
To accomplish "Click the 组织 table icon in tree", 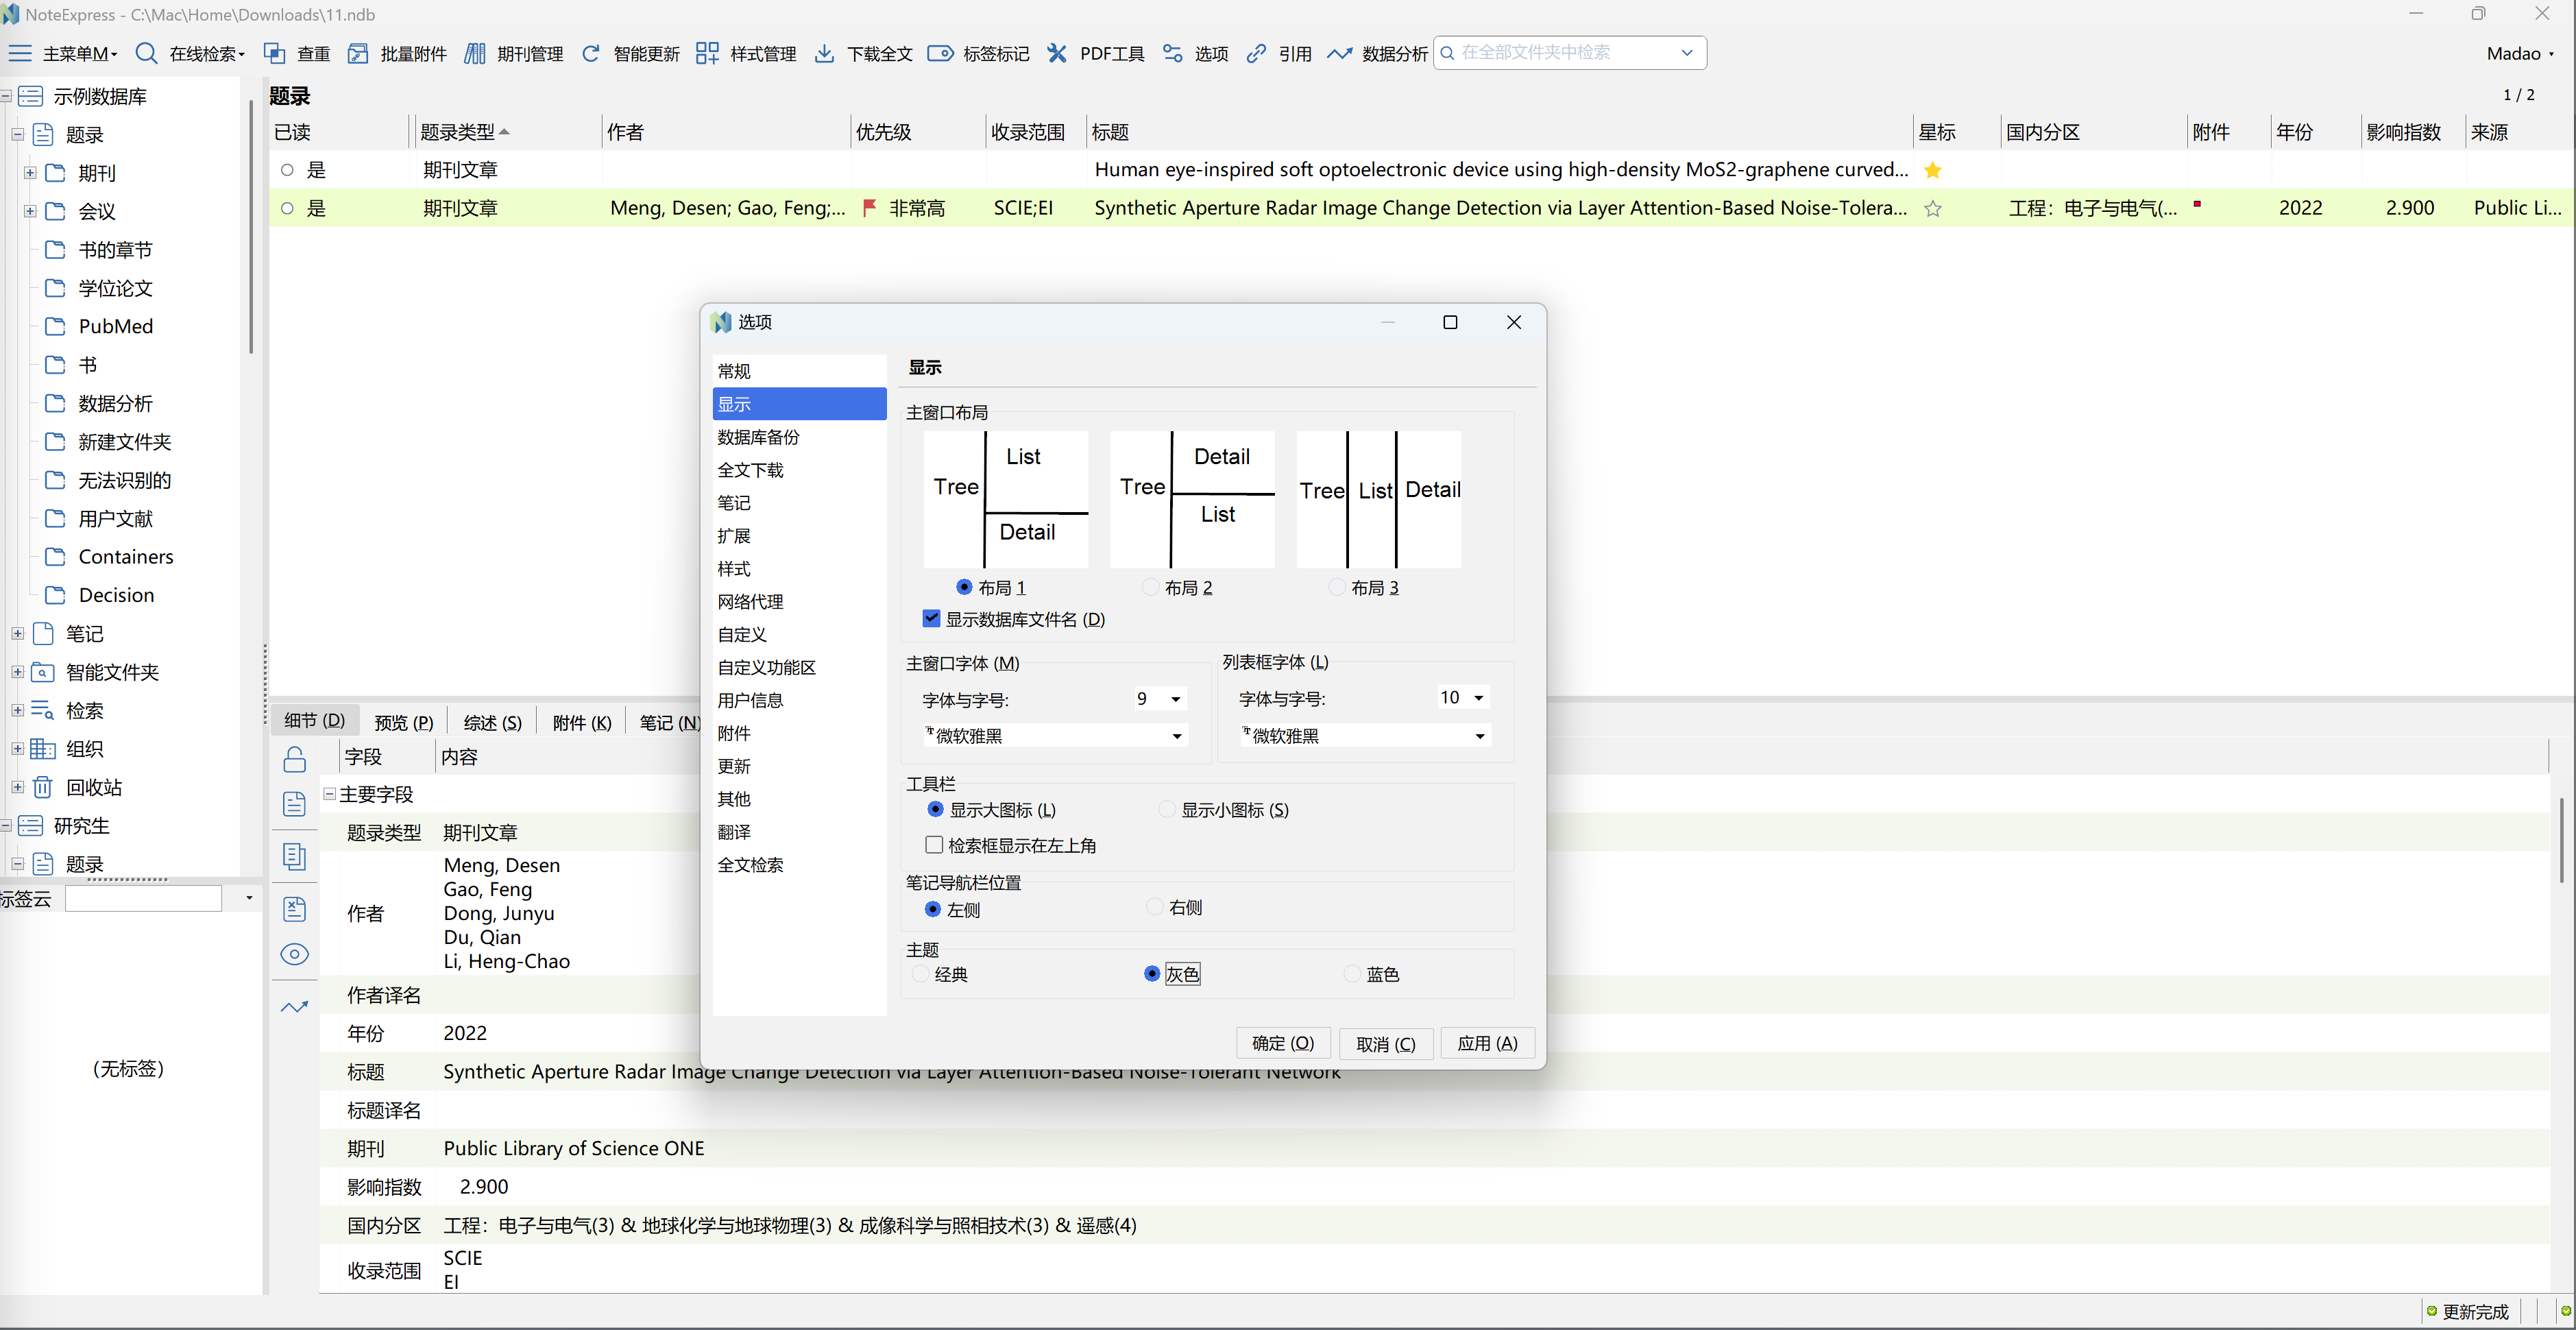I will coord(43,749).
